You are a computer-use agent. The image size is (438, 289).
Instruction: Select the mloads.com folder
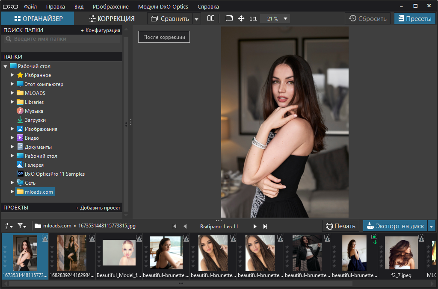click(35, 192)
